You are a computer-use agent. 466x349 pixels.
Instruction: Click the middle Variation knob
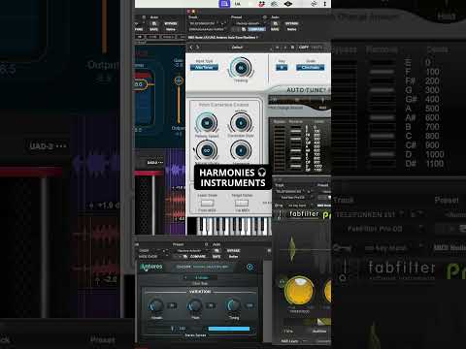pyautogui.click(x=195, y=305)
